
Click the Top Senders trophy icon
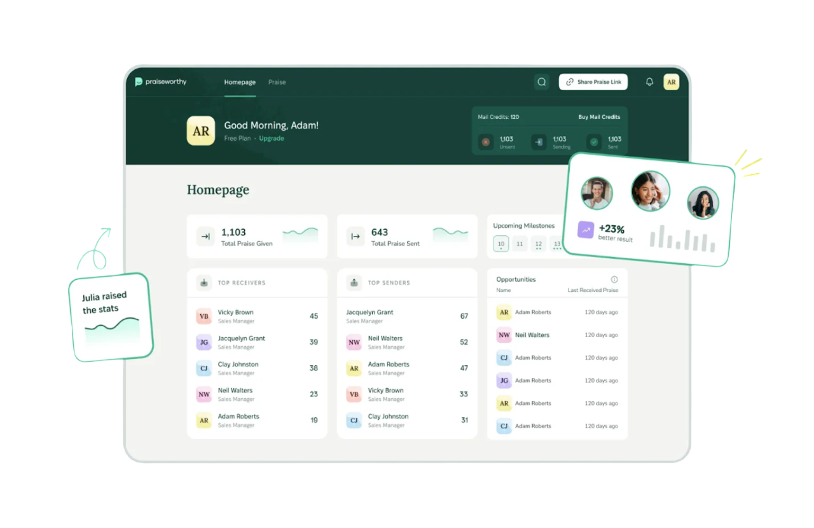[x=354, y=282]
